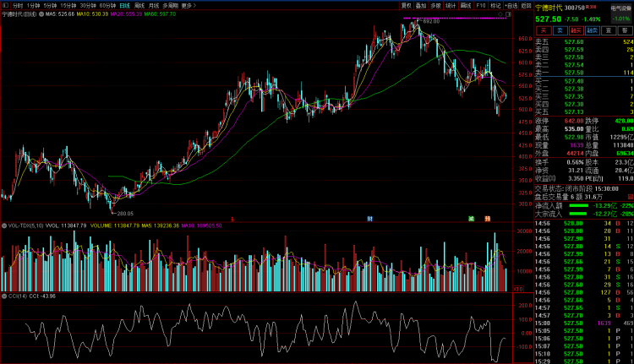This screenshot has height=364, width=634.
Task: Toggle the 叠加 overlay option
Action: [x=421, y=5]
